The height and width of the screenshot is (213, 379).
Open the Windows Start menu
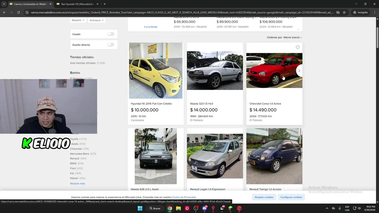coord(140,208)
